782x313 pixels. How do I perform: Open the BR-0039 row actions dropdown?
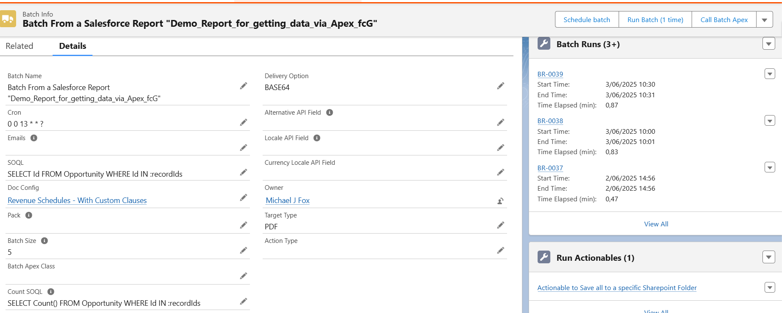coord(770,73)
